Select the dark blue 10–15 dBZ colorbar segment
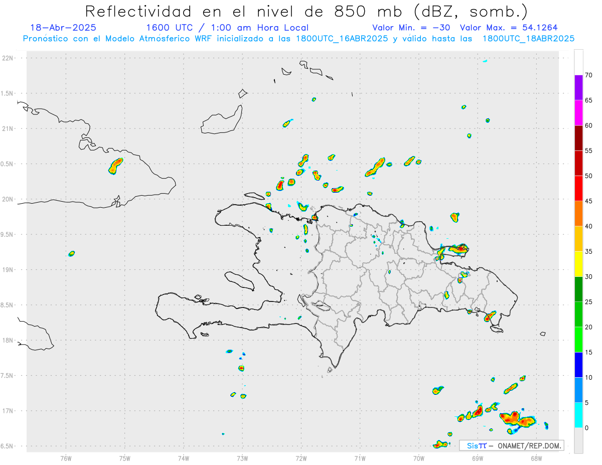The image size is (602, 465). pyautogui.click(x=578, y=365)
